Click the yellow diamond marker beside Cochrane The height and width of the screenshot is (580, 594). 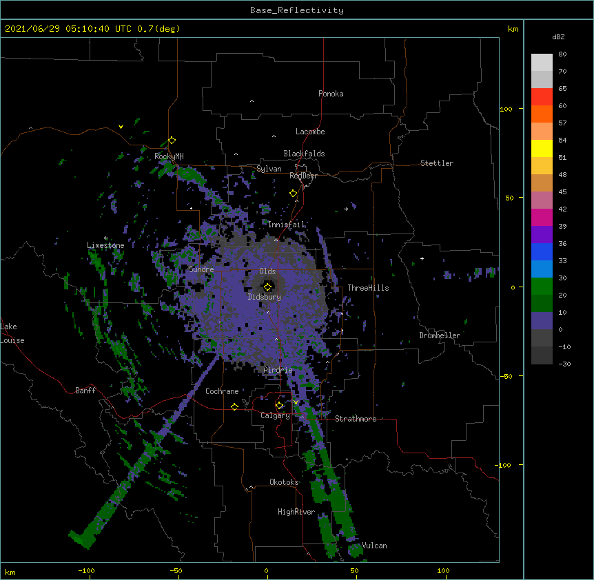[x=234, y=406]
